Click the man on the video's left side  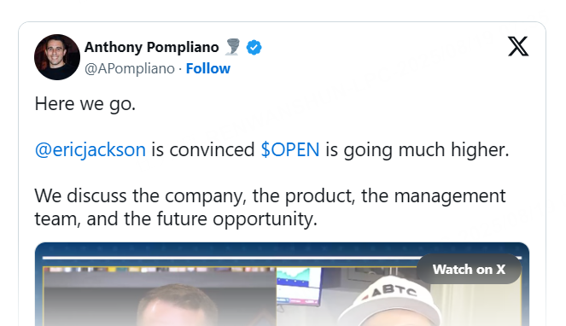pos(177,305)
